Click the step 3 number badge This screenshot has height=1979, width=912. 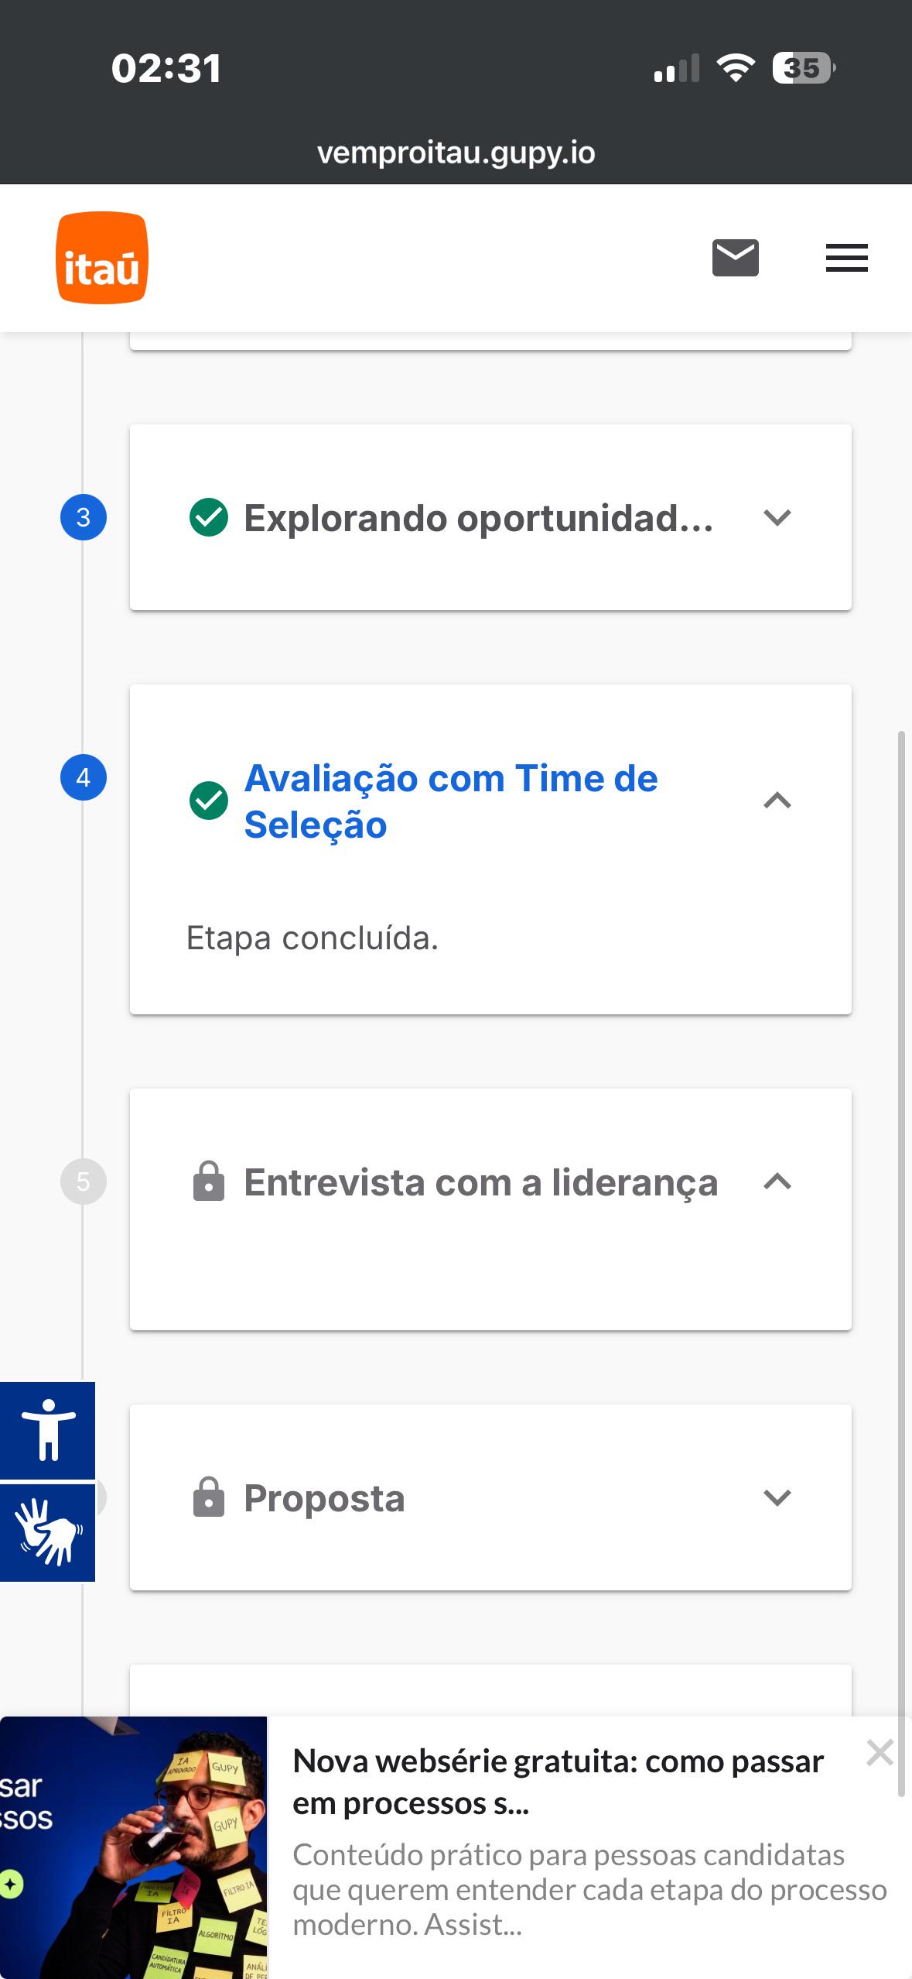(84, 517)
